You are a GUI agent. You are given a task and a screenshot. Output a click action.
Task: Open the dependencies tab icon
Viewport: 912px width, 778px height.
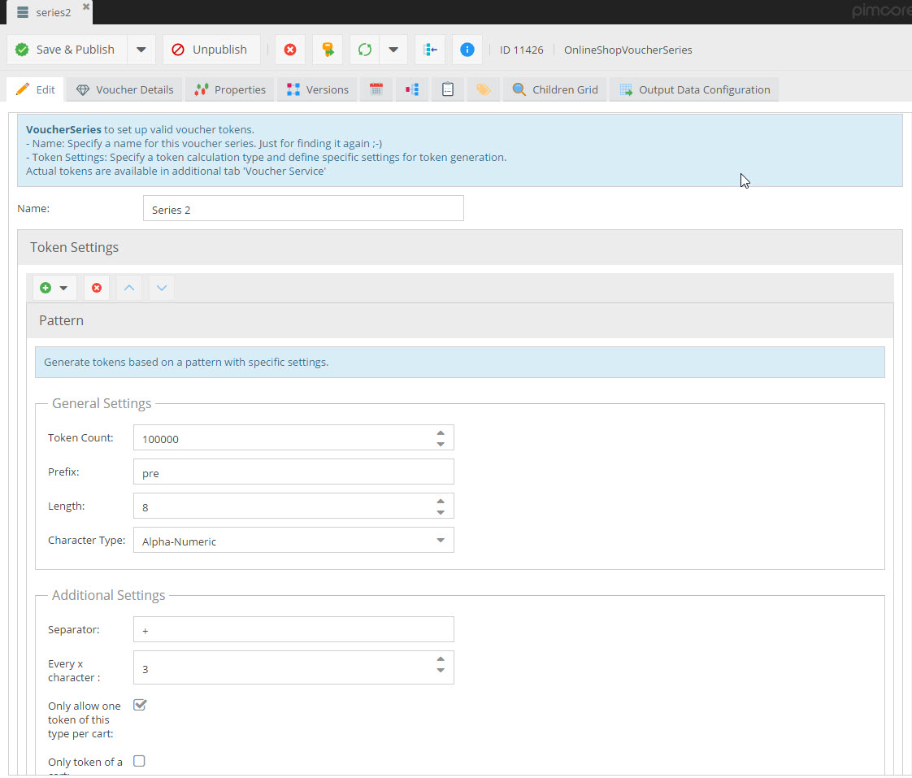click(x=411, y=89)
